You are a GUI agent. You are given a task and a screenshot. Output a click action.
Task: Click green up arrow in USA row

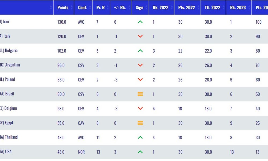(140, 152)
